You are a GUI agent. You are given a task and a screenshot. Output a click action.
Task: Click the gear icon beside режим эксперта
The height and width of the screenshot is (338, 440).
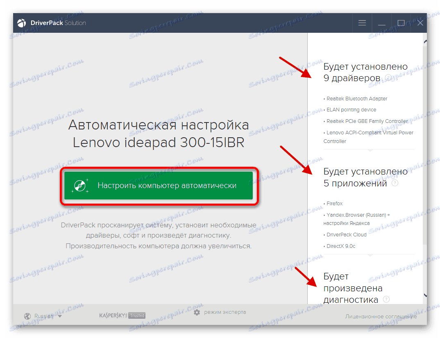197,312
